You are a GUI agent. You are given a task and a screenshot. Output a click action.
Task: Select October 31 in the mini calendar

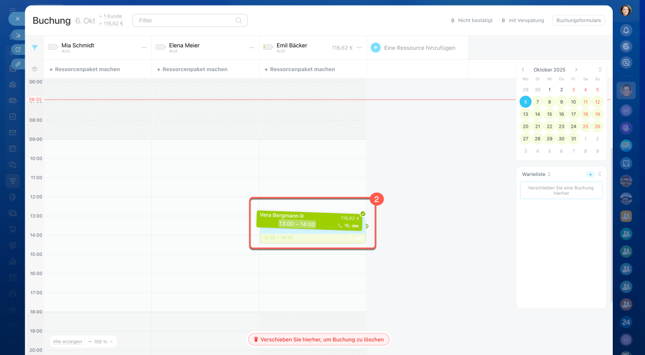573,138
